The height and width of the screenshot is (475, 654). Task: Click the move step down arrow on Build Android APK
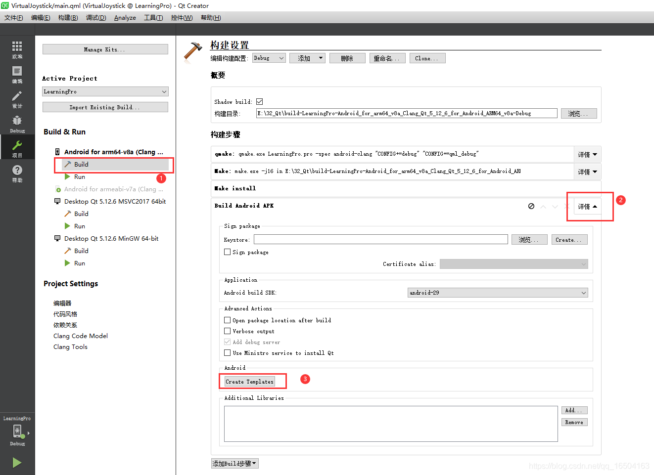555,207
